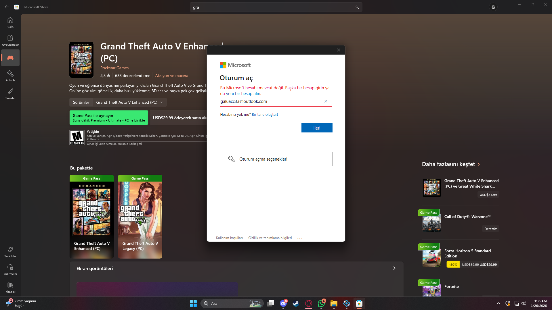552x310 pixels.
Task: Open Kullanım koşulları terms link
Action: click(229, 238)
